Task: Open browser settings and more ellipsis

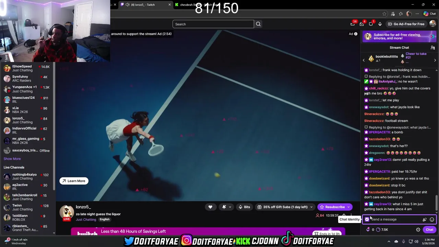Action: (x=417, y=14)
